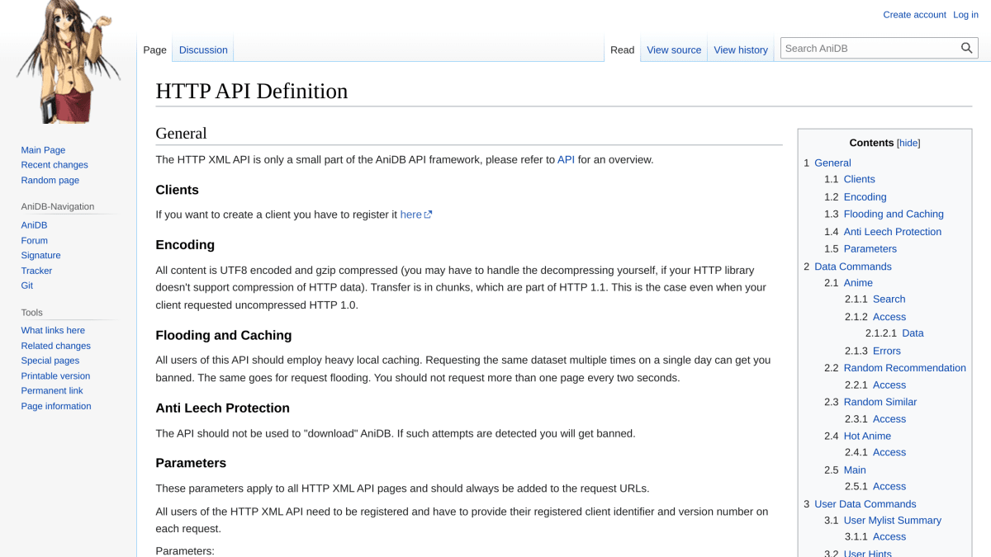Jump to contents entry 2.5.1 Access
Screen dimensions: 991x557
coord(875,486)
